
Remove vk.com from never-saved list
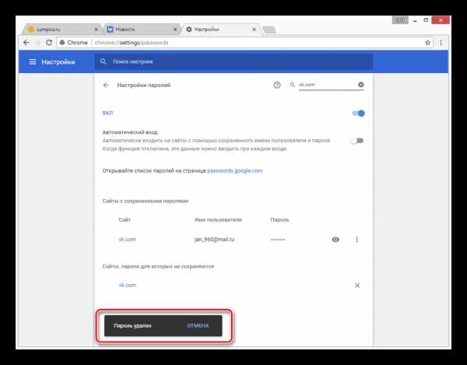(357, 285)
